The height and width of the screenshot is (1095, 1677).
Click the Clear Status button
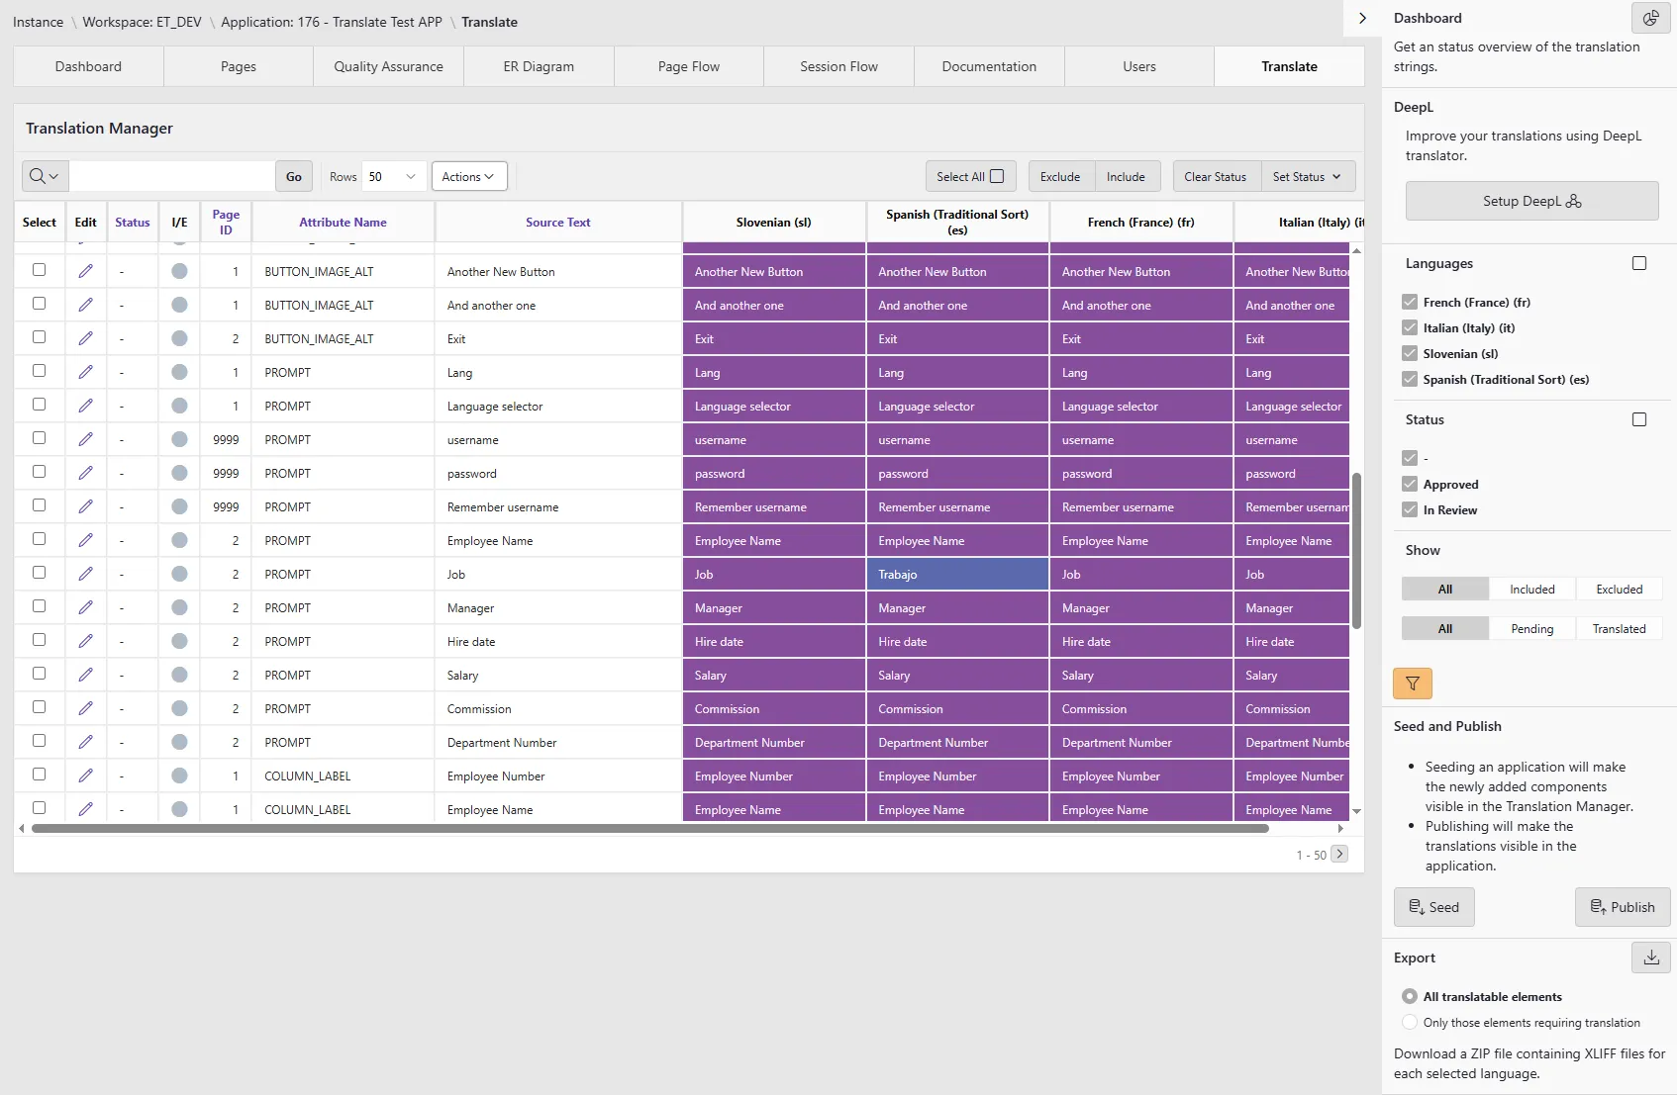(1215, 176)
